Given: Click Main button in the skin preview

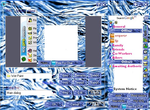Looking at the screenshot, I should click(44, 63).
